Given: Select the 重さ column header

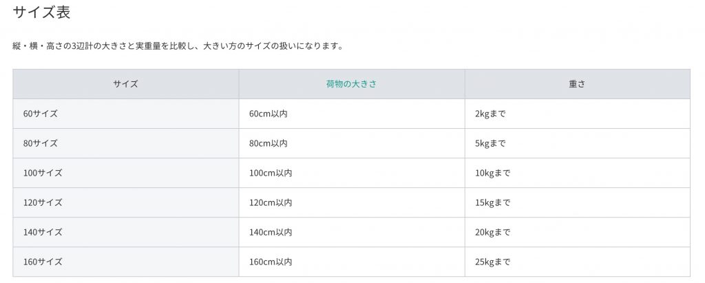Looking at the screenshot, I should (578, 84).
